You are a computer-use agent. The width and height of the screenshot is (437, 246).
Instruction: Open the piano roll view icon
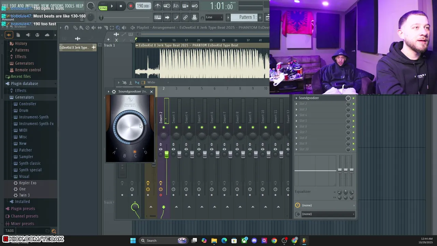(x=158, y=17)
